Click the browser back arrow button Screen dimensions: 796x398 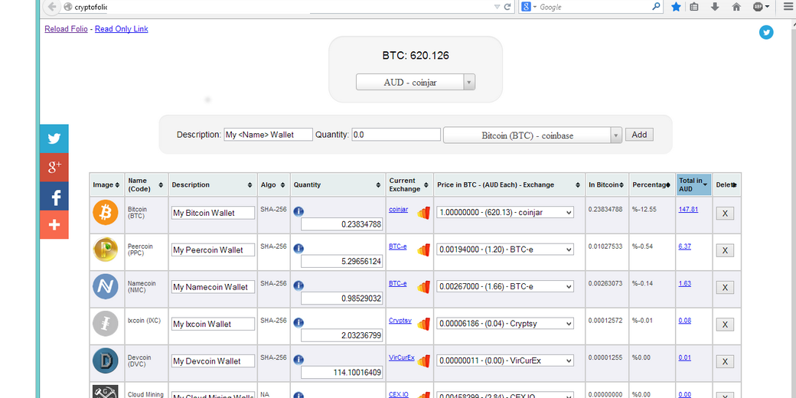coord(51,7)
